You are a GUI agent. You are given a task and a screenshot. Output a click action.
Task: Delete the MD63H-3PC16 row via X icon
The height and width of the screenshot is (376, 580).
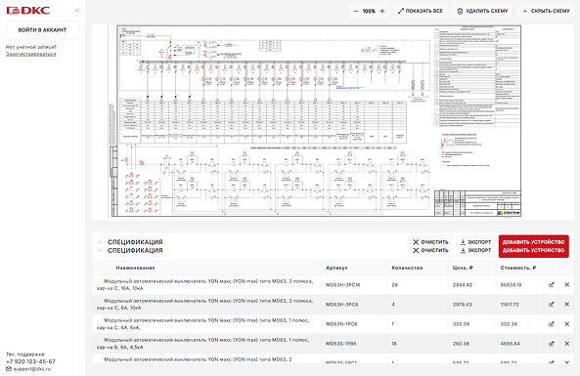(566, 285)
